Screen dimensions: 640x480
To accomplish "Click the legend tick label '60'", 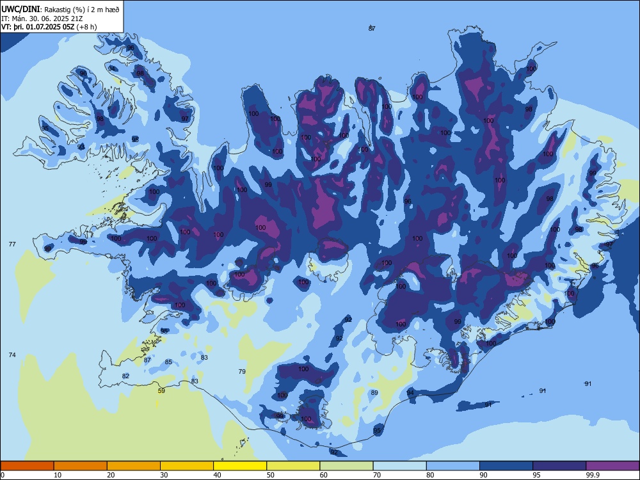I will [324, 475].
